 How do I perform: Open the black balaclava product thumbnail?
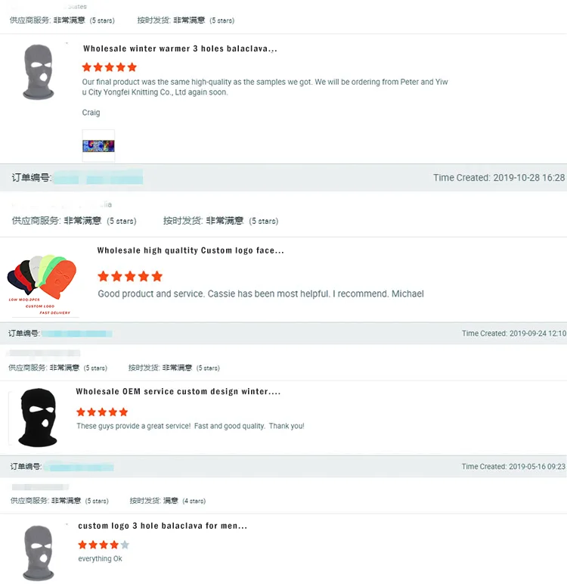(38, 417)
